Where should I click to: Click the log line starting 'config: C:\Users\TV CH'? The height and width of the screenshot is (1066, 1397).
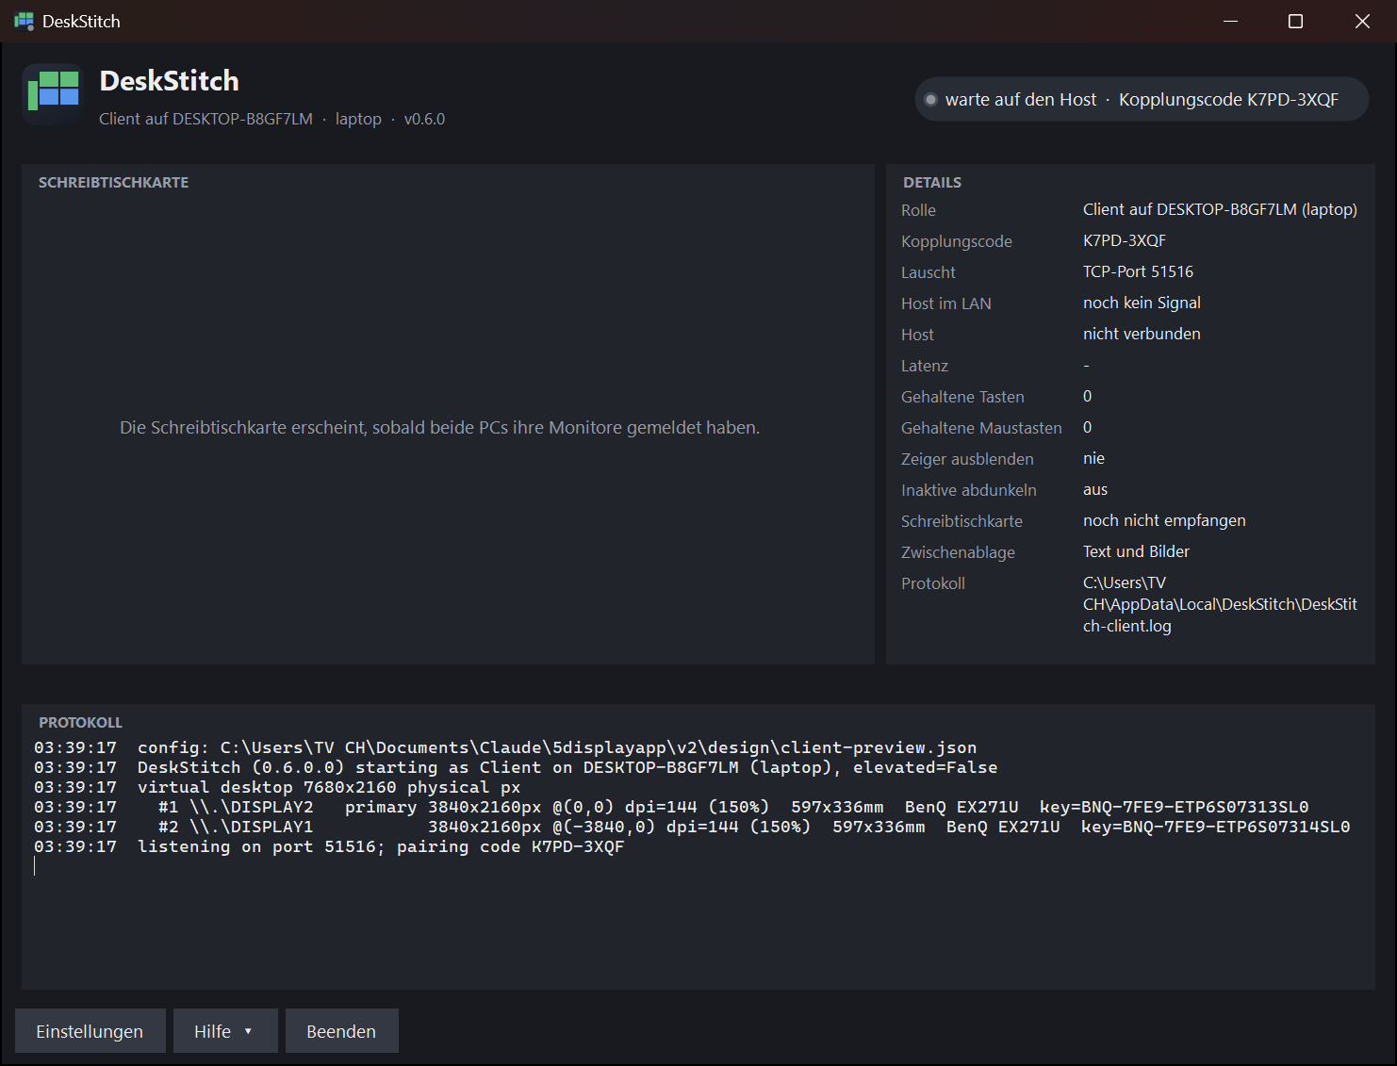click(x=505, y=747)
